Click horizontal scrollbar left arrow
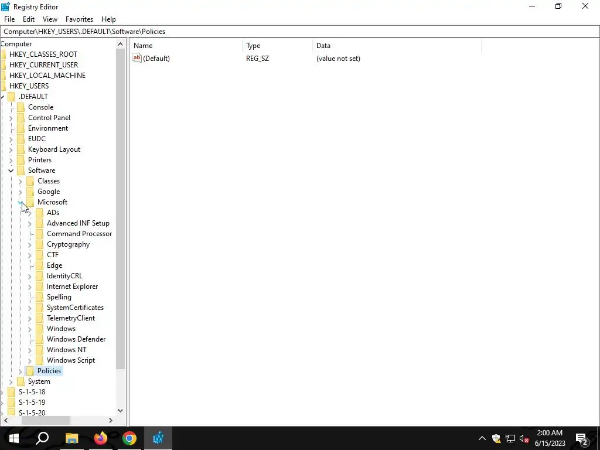The width and height of the screenshot is (600, 450). coord(6,421)
